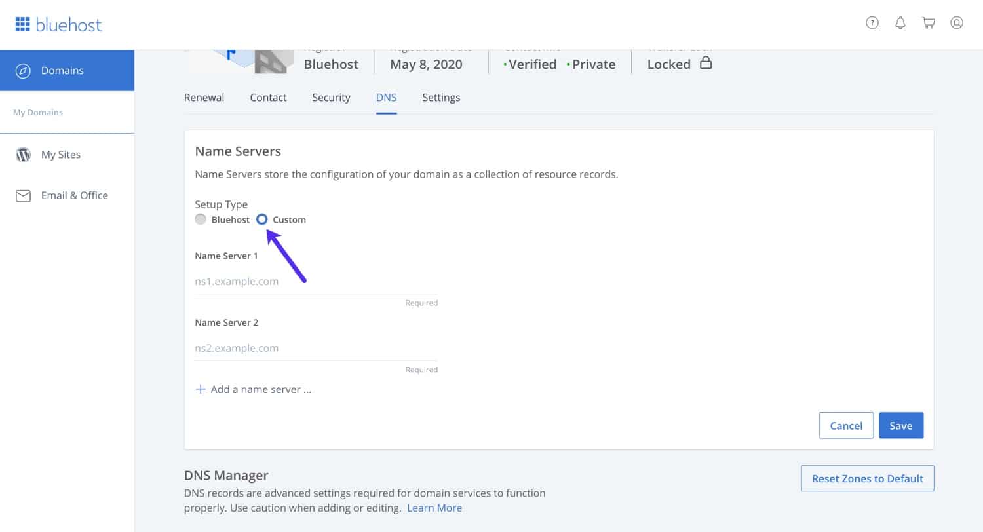983x532 pixels.
Task: Switch to the Security tab
Action: click(x=331, y=97)
